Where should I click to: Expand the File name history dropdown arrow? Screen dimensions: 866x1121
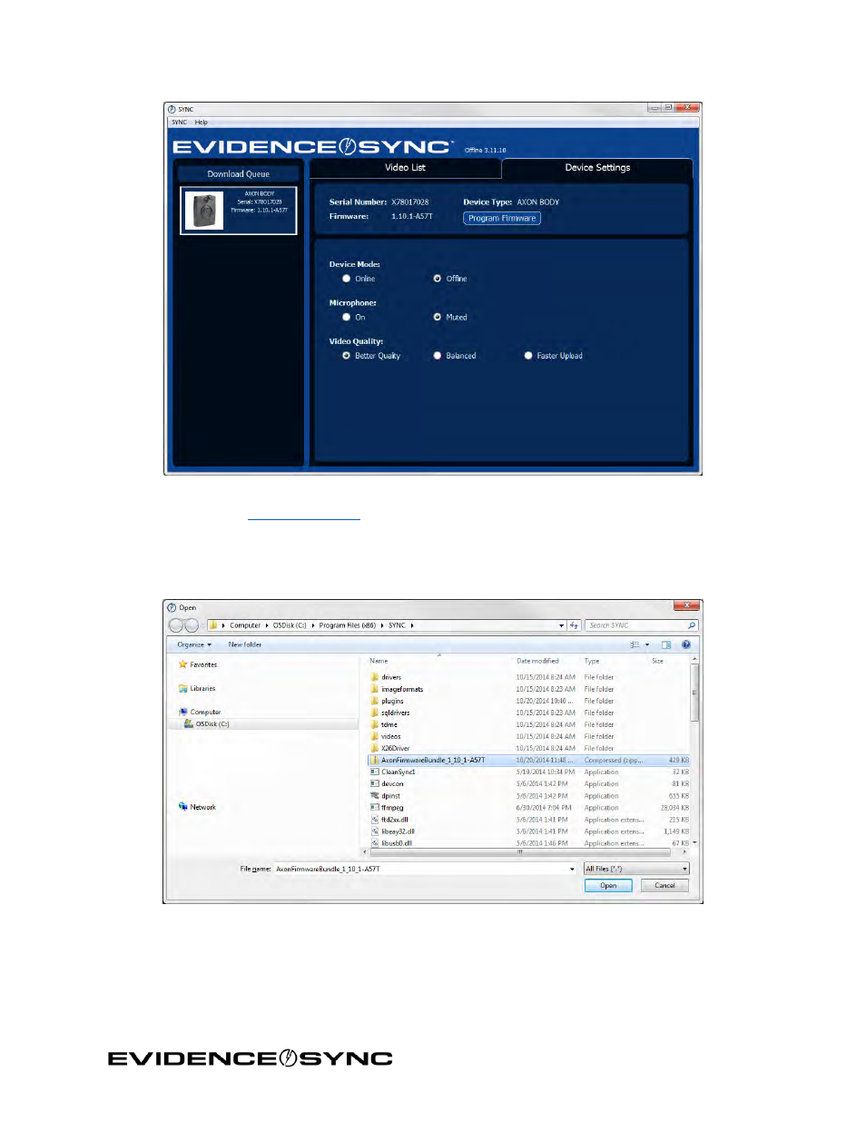[572, 870]
